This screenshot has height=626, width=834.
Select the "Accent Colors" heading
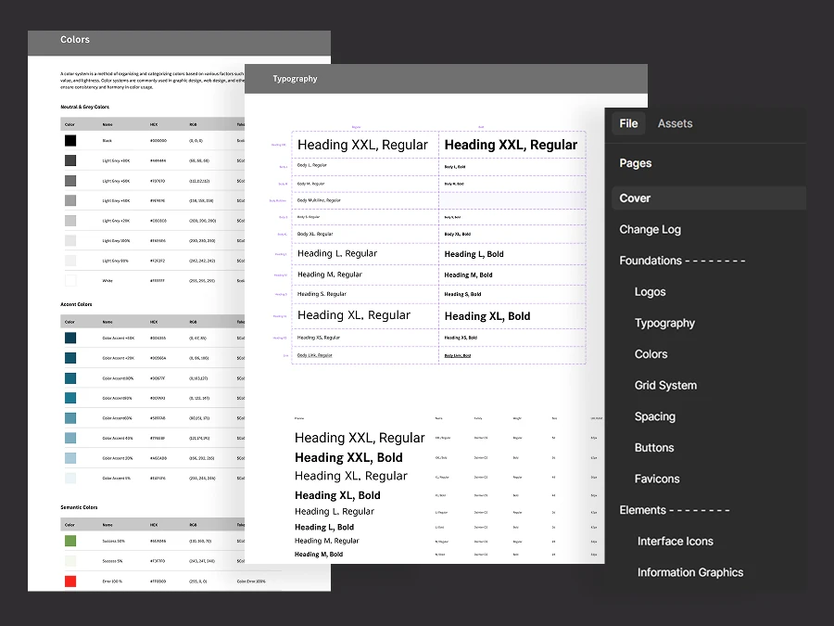coord(76,304)
